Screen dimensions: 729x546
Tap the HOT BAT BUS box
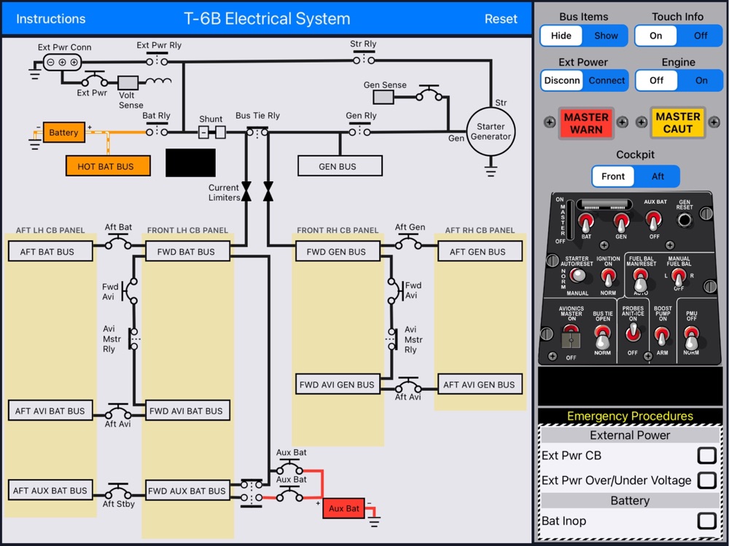click(x=108, y=166)
